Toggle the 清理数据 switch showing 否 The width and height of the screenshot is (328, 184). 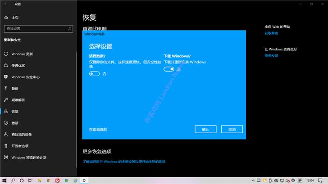pyautogui.click(x=94, y=74)
